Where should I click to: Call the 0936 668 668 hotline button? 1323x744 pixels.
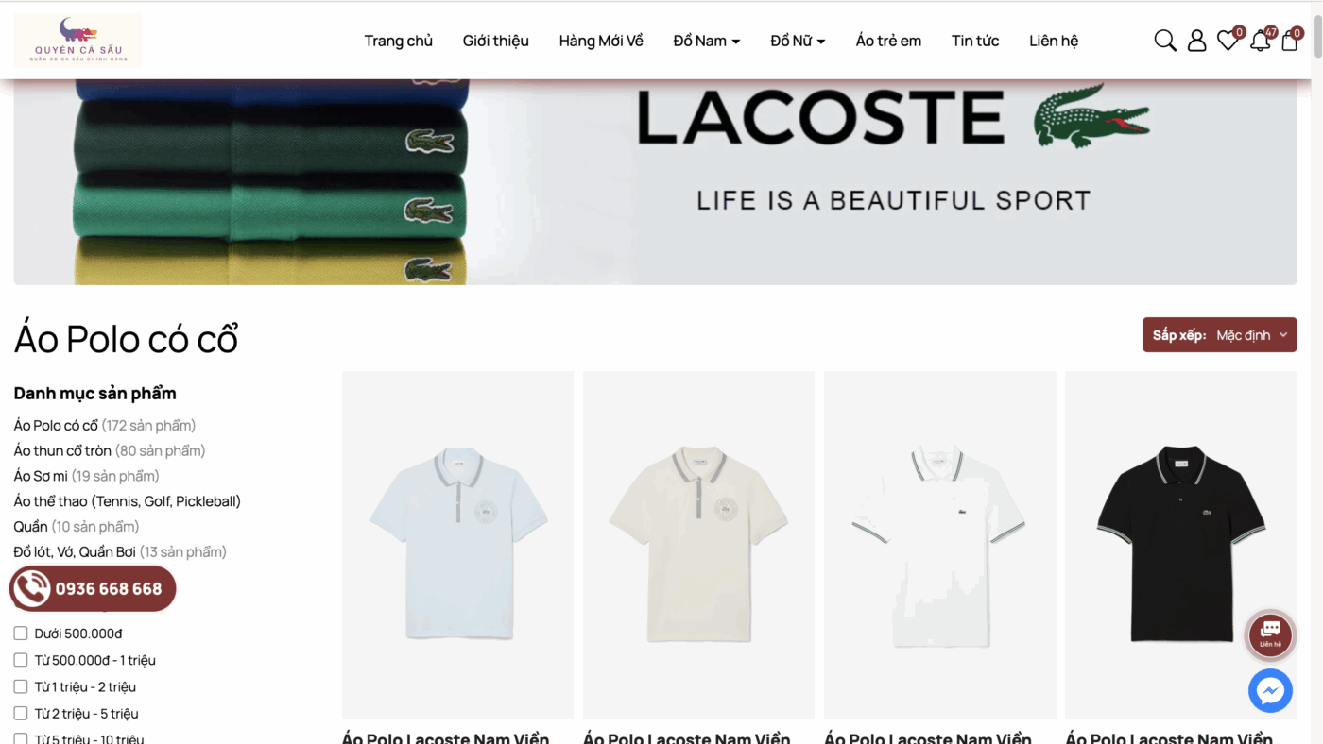[x=93, y=589]
